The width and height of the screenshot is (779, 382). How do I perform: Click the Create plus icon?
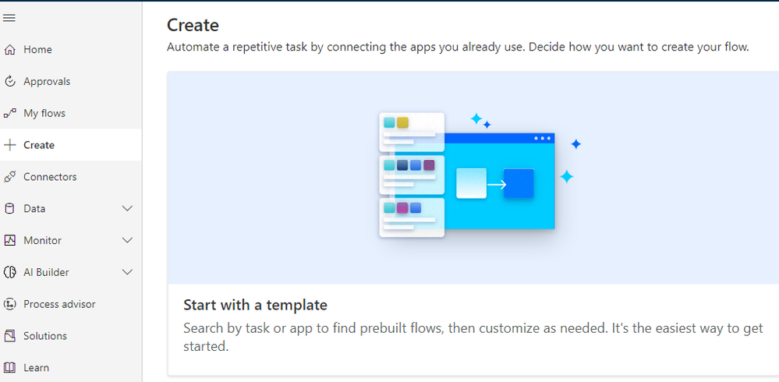(10, 145)
